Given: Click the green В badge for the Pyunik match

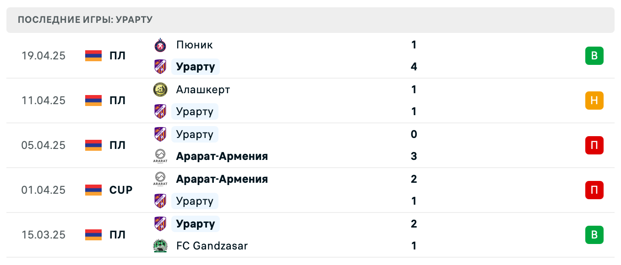Looking at the screenshot, I should click(594, 56).
